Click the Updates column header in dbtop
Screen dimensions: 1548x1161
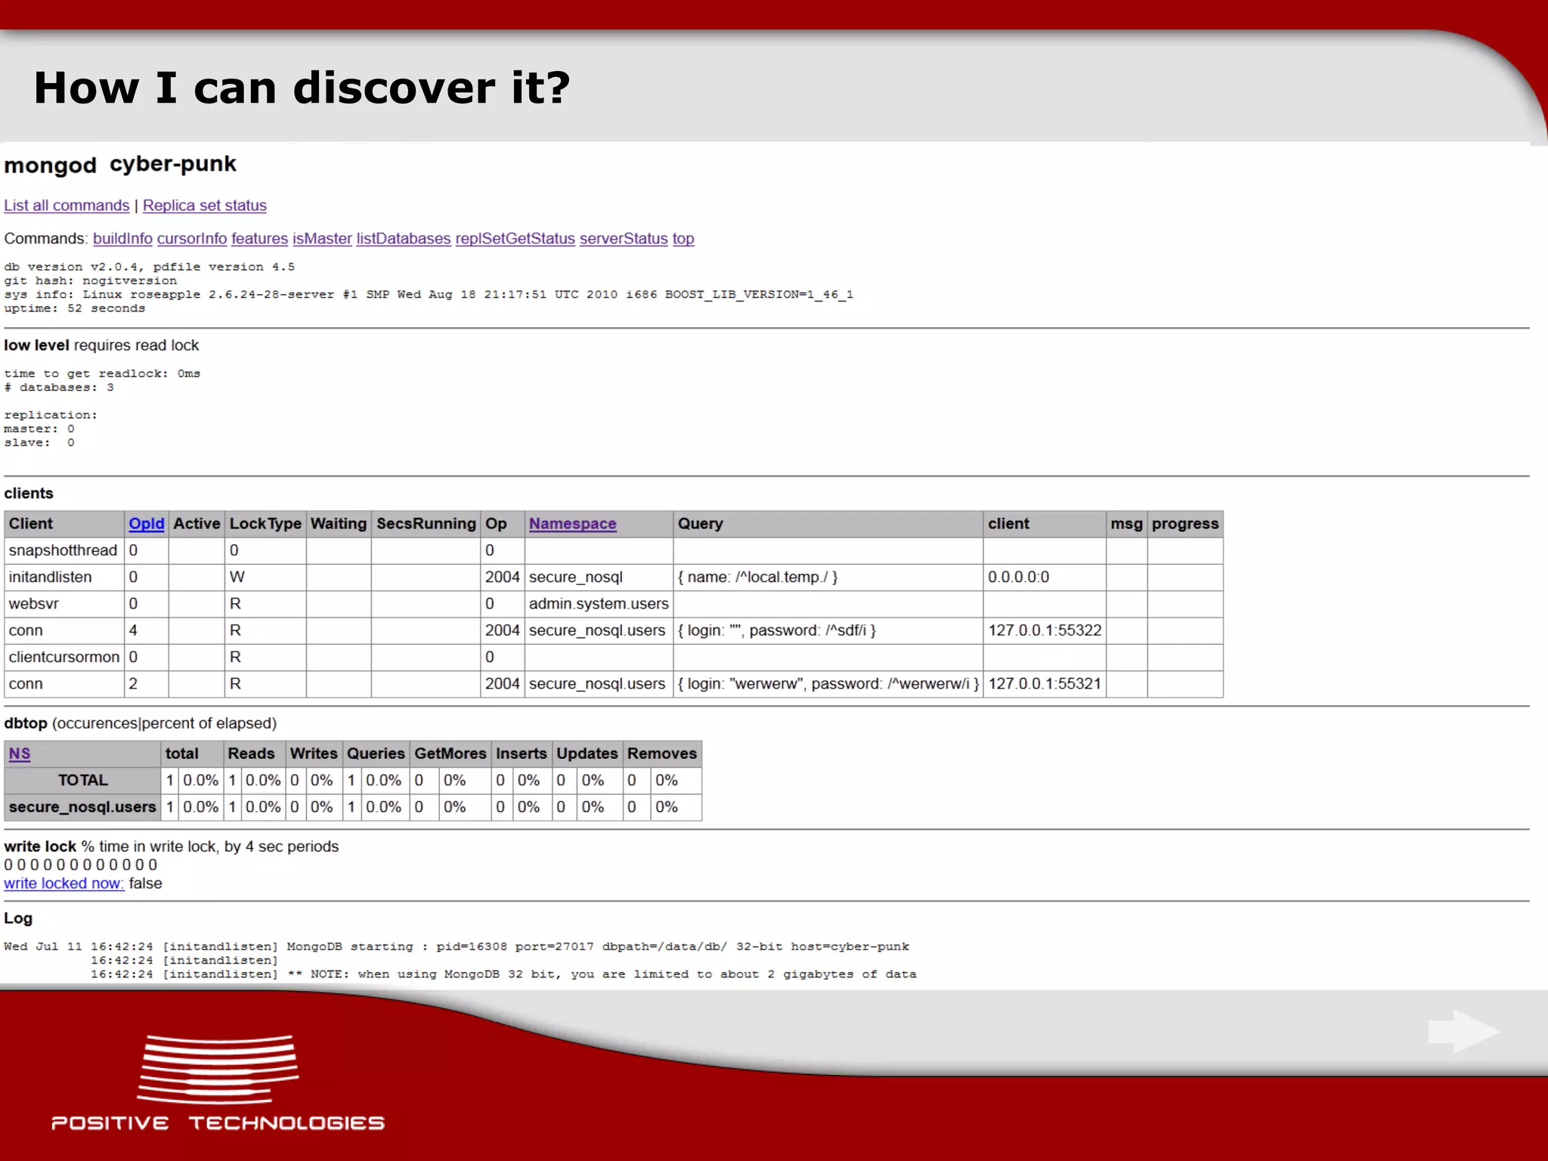coord(587,754)
